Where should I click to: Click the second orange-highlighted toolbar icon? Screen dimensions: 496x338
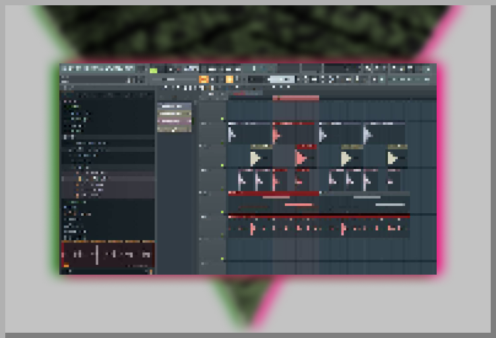230,79
